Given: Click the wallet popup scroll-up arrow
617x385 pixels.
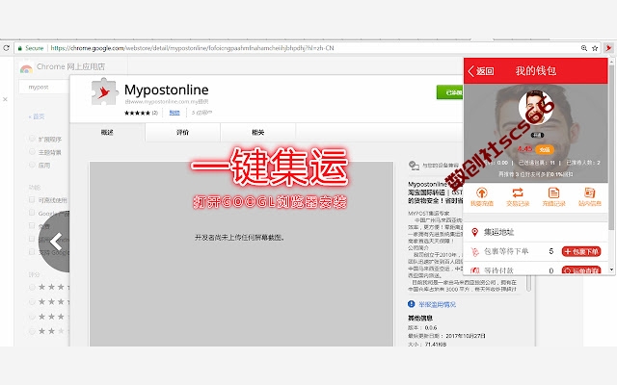Looking at the screenshot, I should click(x=611, y=62).
